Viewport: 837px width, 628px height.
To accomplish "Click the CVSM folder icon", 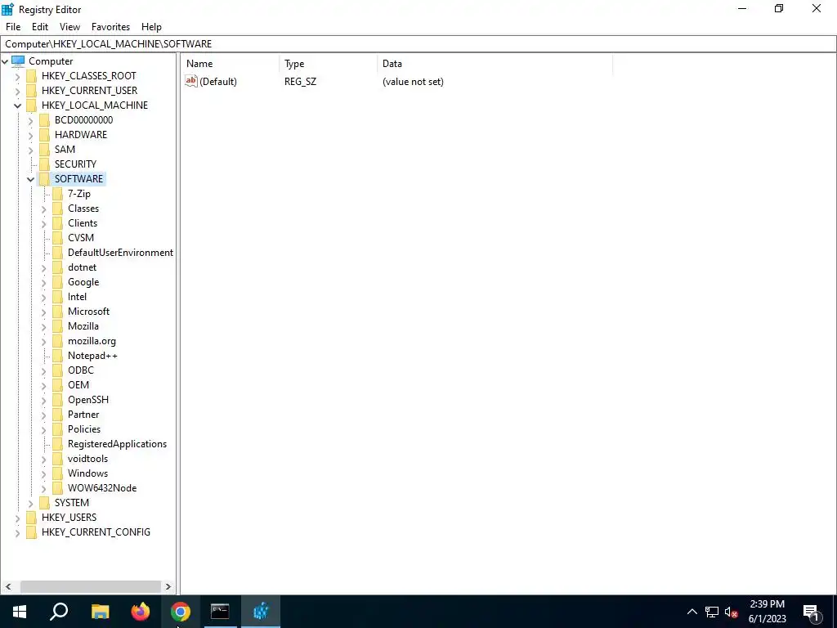I will coord(58,238).
